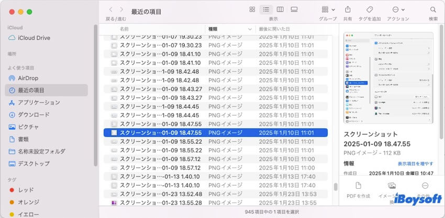The height and width of the screenshot is (218, 445).
Task: Click 表示項目を増やす link
Action: pyautogui.click(x=415, y=163)
